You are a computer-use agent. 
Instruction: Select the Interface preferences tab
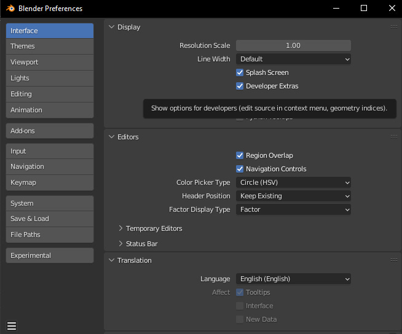[x=50, y=31]
